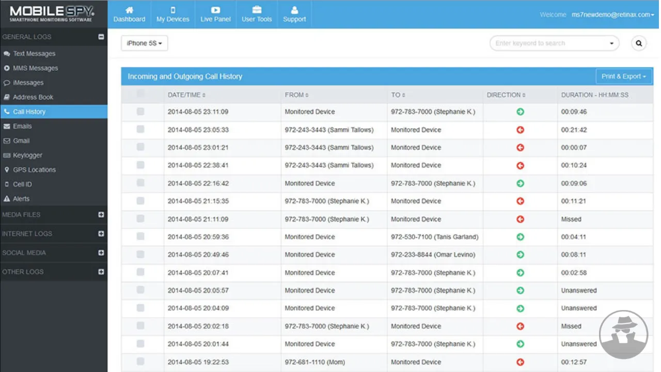Click red incoming arrow for Mom call
This screenshot has width=661, height=372.
pos(520,362)
